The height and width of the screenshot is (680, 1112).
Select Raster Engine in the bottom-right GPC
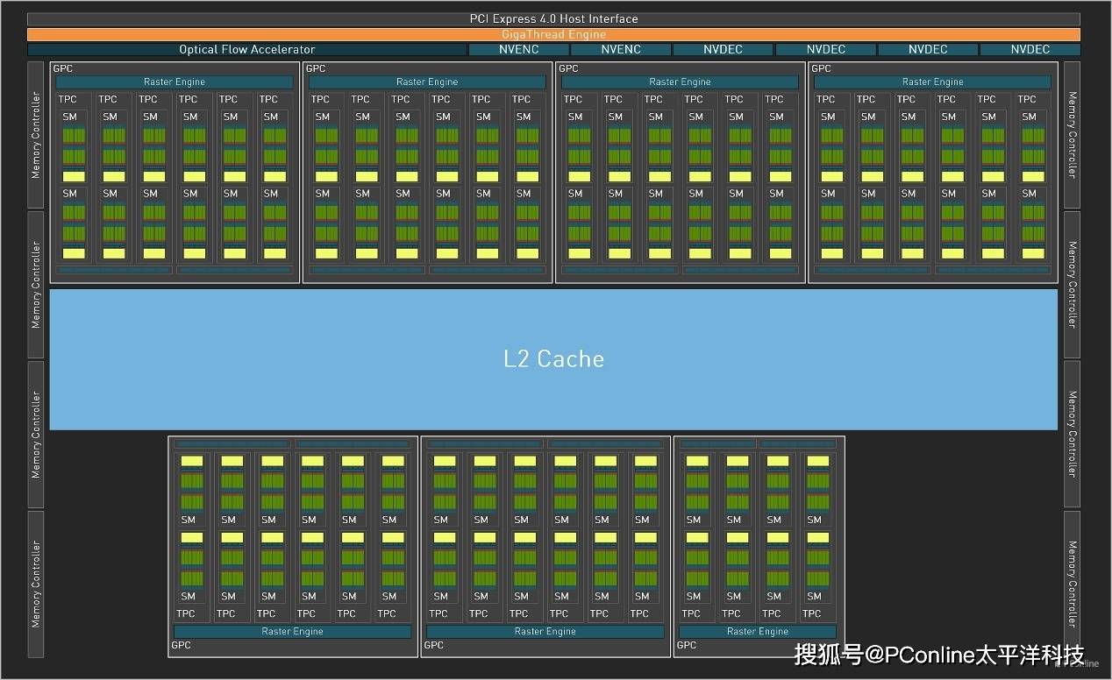[758, 631]
